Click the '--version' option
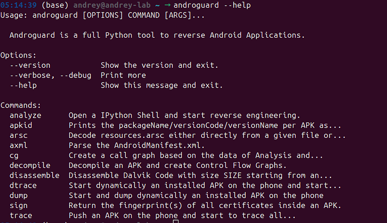This screenshot has width=387, height=223. click(x=30, y=65)
